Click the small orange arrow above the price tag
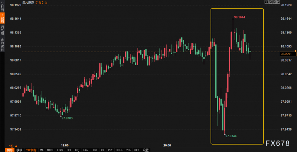Image resolution: width=297 pixels, height=152 pixels. click(x=296, y=51)
